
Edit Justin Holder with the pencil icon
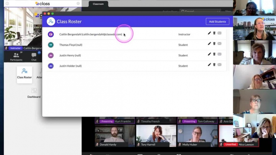tap(209, 64)
